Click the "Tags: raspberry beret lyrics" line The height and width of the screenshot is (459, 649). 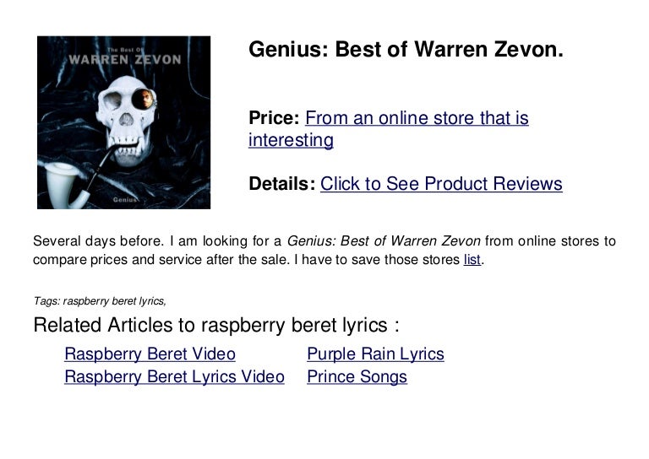tap(99, 299)
